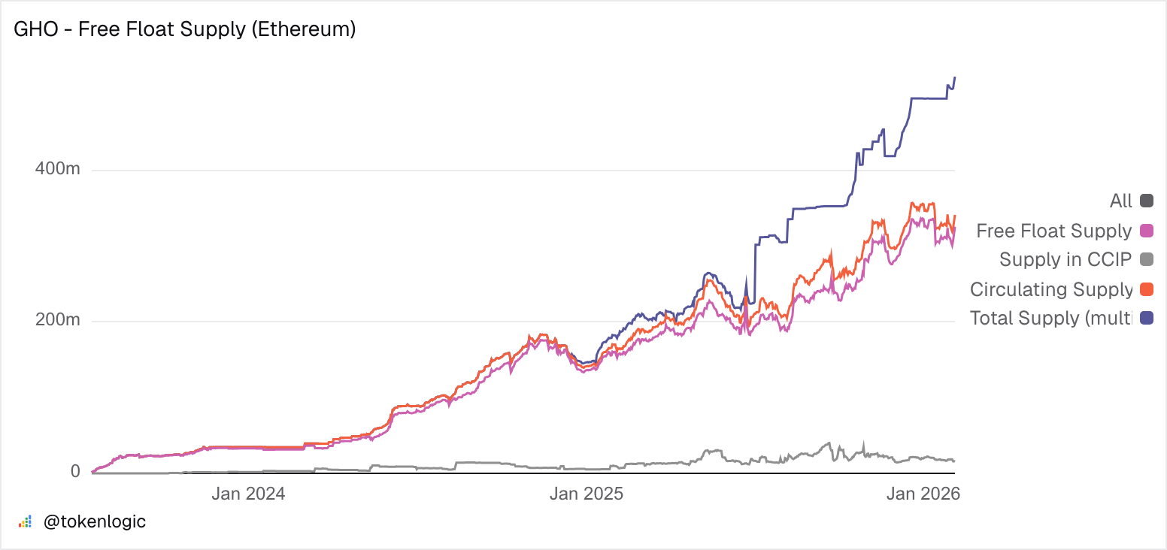Viewport: 1167px width, 550px height.
Task: Open the @tokenlogic attribution link
Action: pos(95,521)
